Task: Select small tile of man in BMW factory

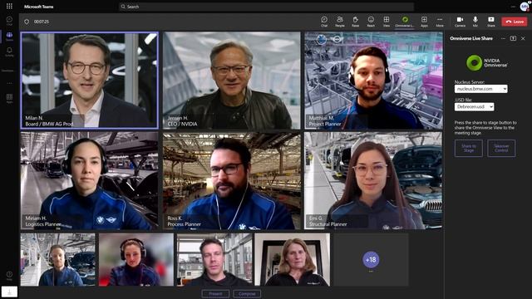Action: 58,259
